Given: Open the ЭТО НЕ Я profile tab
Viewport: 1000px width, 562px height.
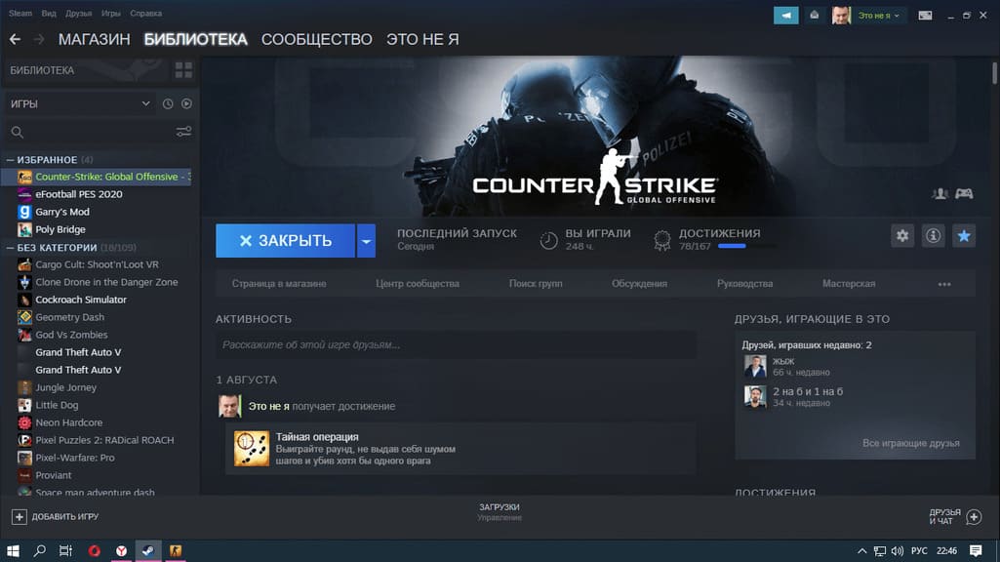Looking at the screenshot, I should tap(422, 40).
